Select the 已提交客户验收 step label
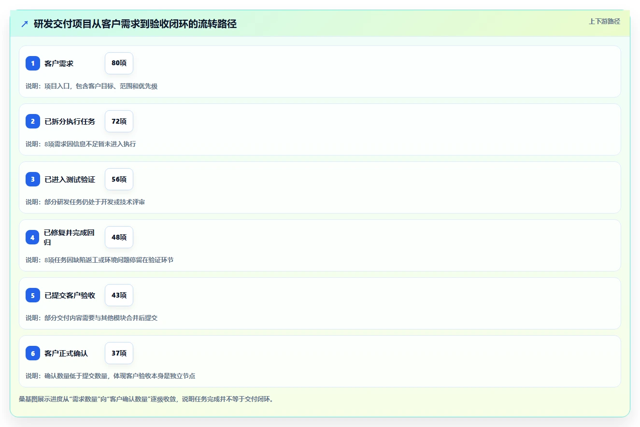This screenshot has width=640, height=427. pyautogui.click(x=70, y=295)
